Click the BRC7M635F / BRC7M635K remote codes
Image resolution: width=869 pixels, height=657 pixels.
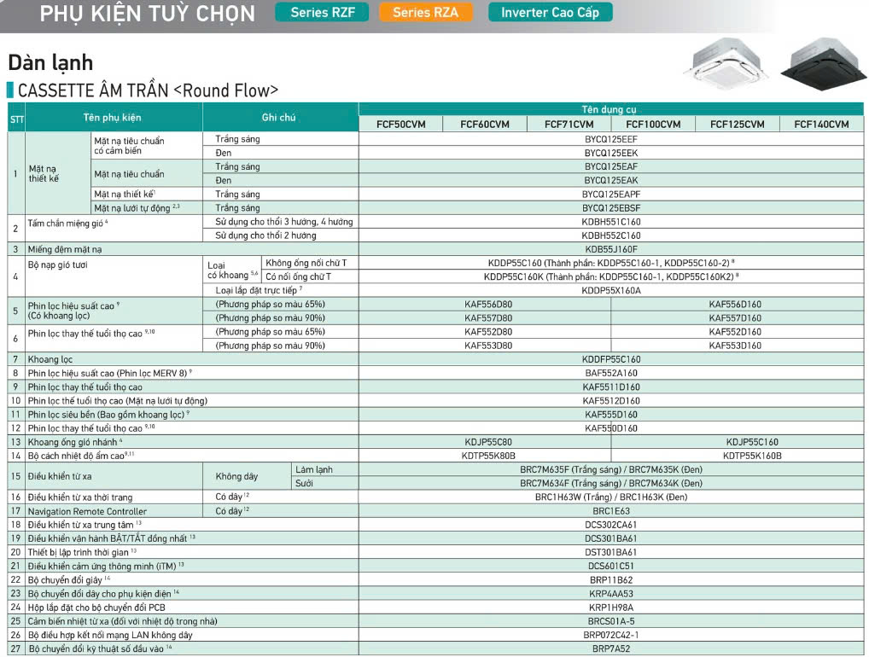click(x=611, y=469)
